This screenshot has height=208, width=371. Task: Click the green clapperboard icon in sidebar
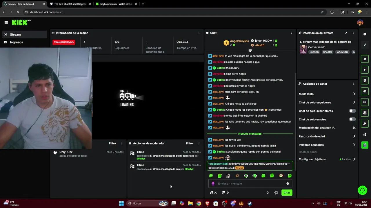tap(365, 145)
